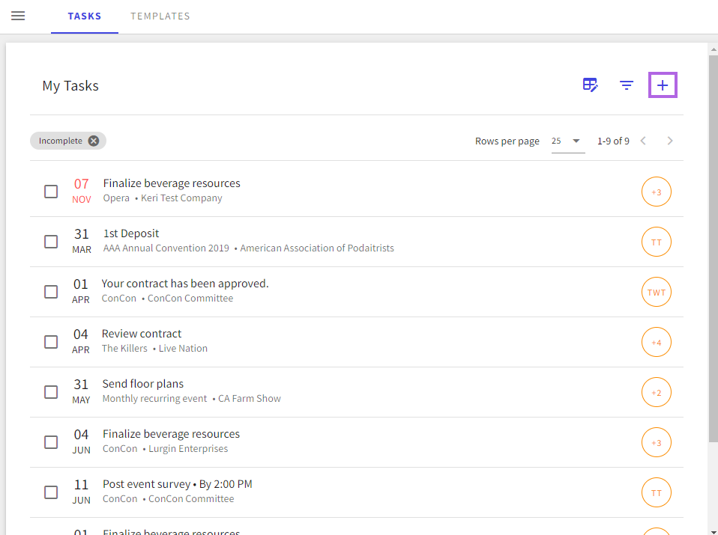Open the task filter icon

click(627, 85)
